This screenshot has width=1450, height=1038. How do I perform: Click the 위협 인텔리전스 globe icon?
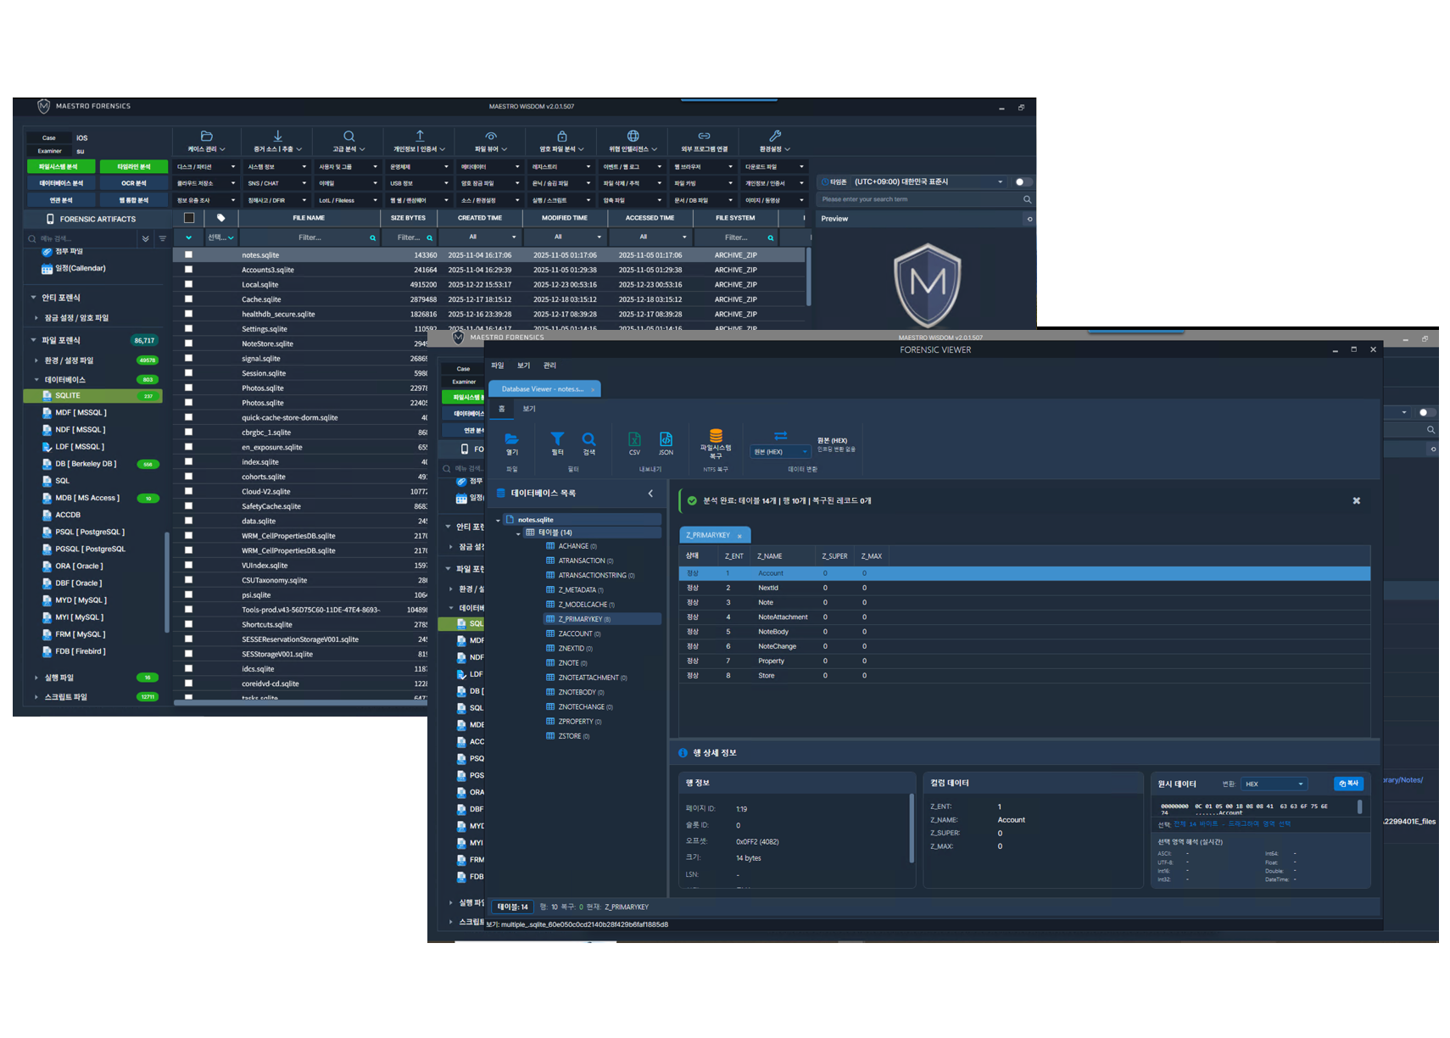coord(633,136)
